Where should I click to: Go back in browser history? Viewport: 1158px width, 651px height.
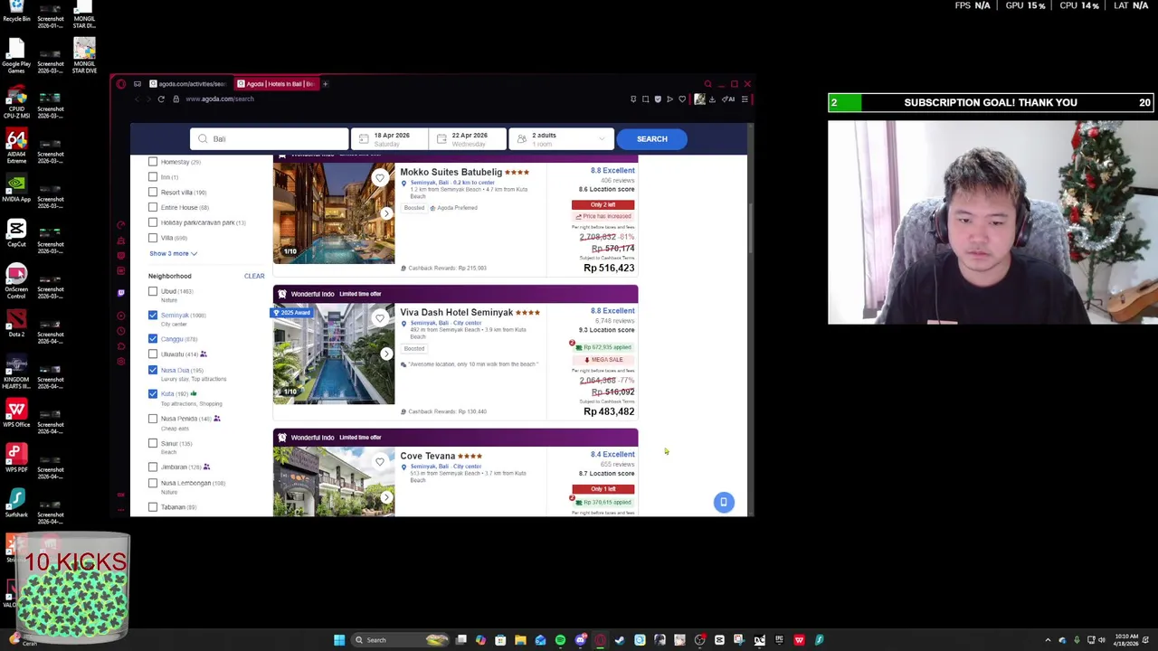pos(138,99)
